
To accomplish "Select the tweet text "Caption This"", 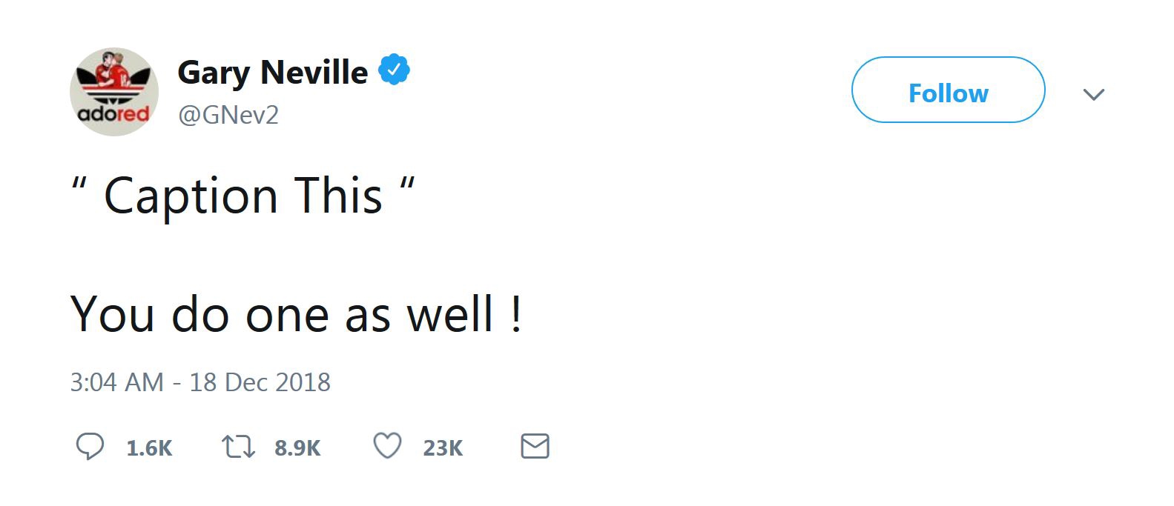I will pyautogui.click(x=245, y=194).
